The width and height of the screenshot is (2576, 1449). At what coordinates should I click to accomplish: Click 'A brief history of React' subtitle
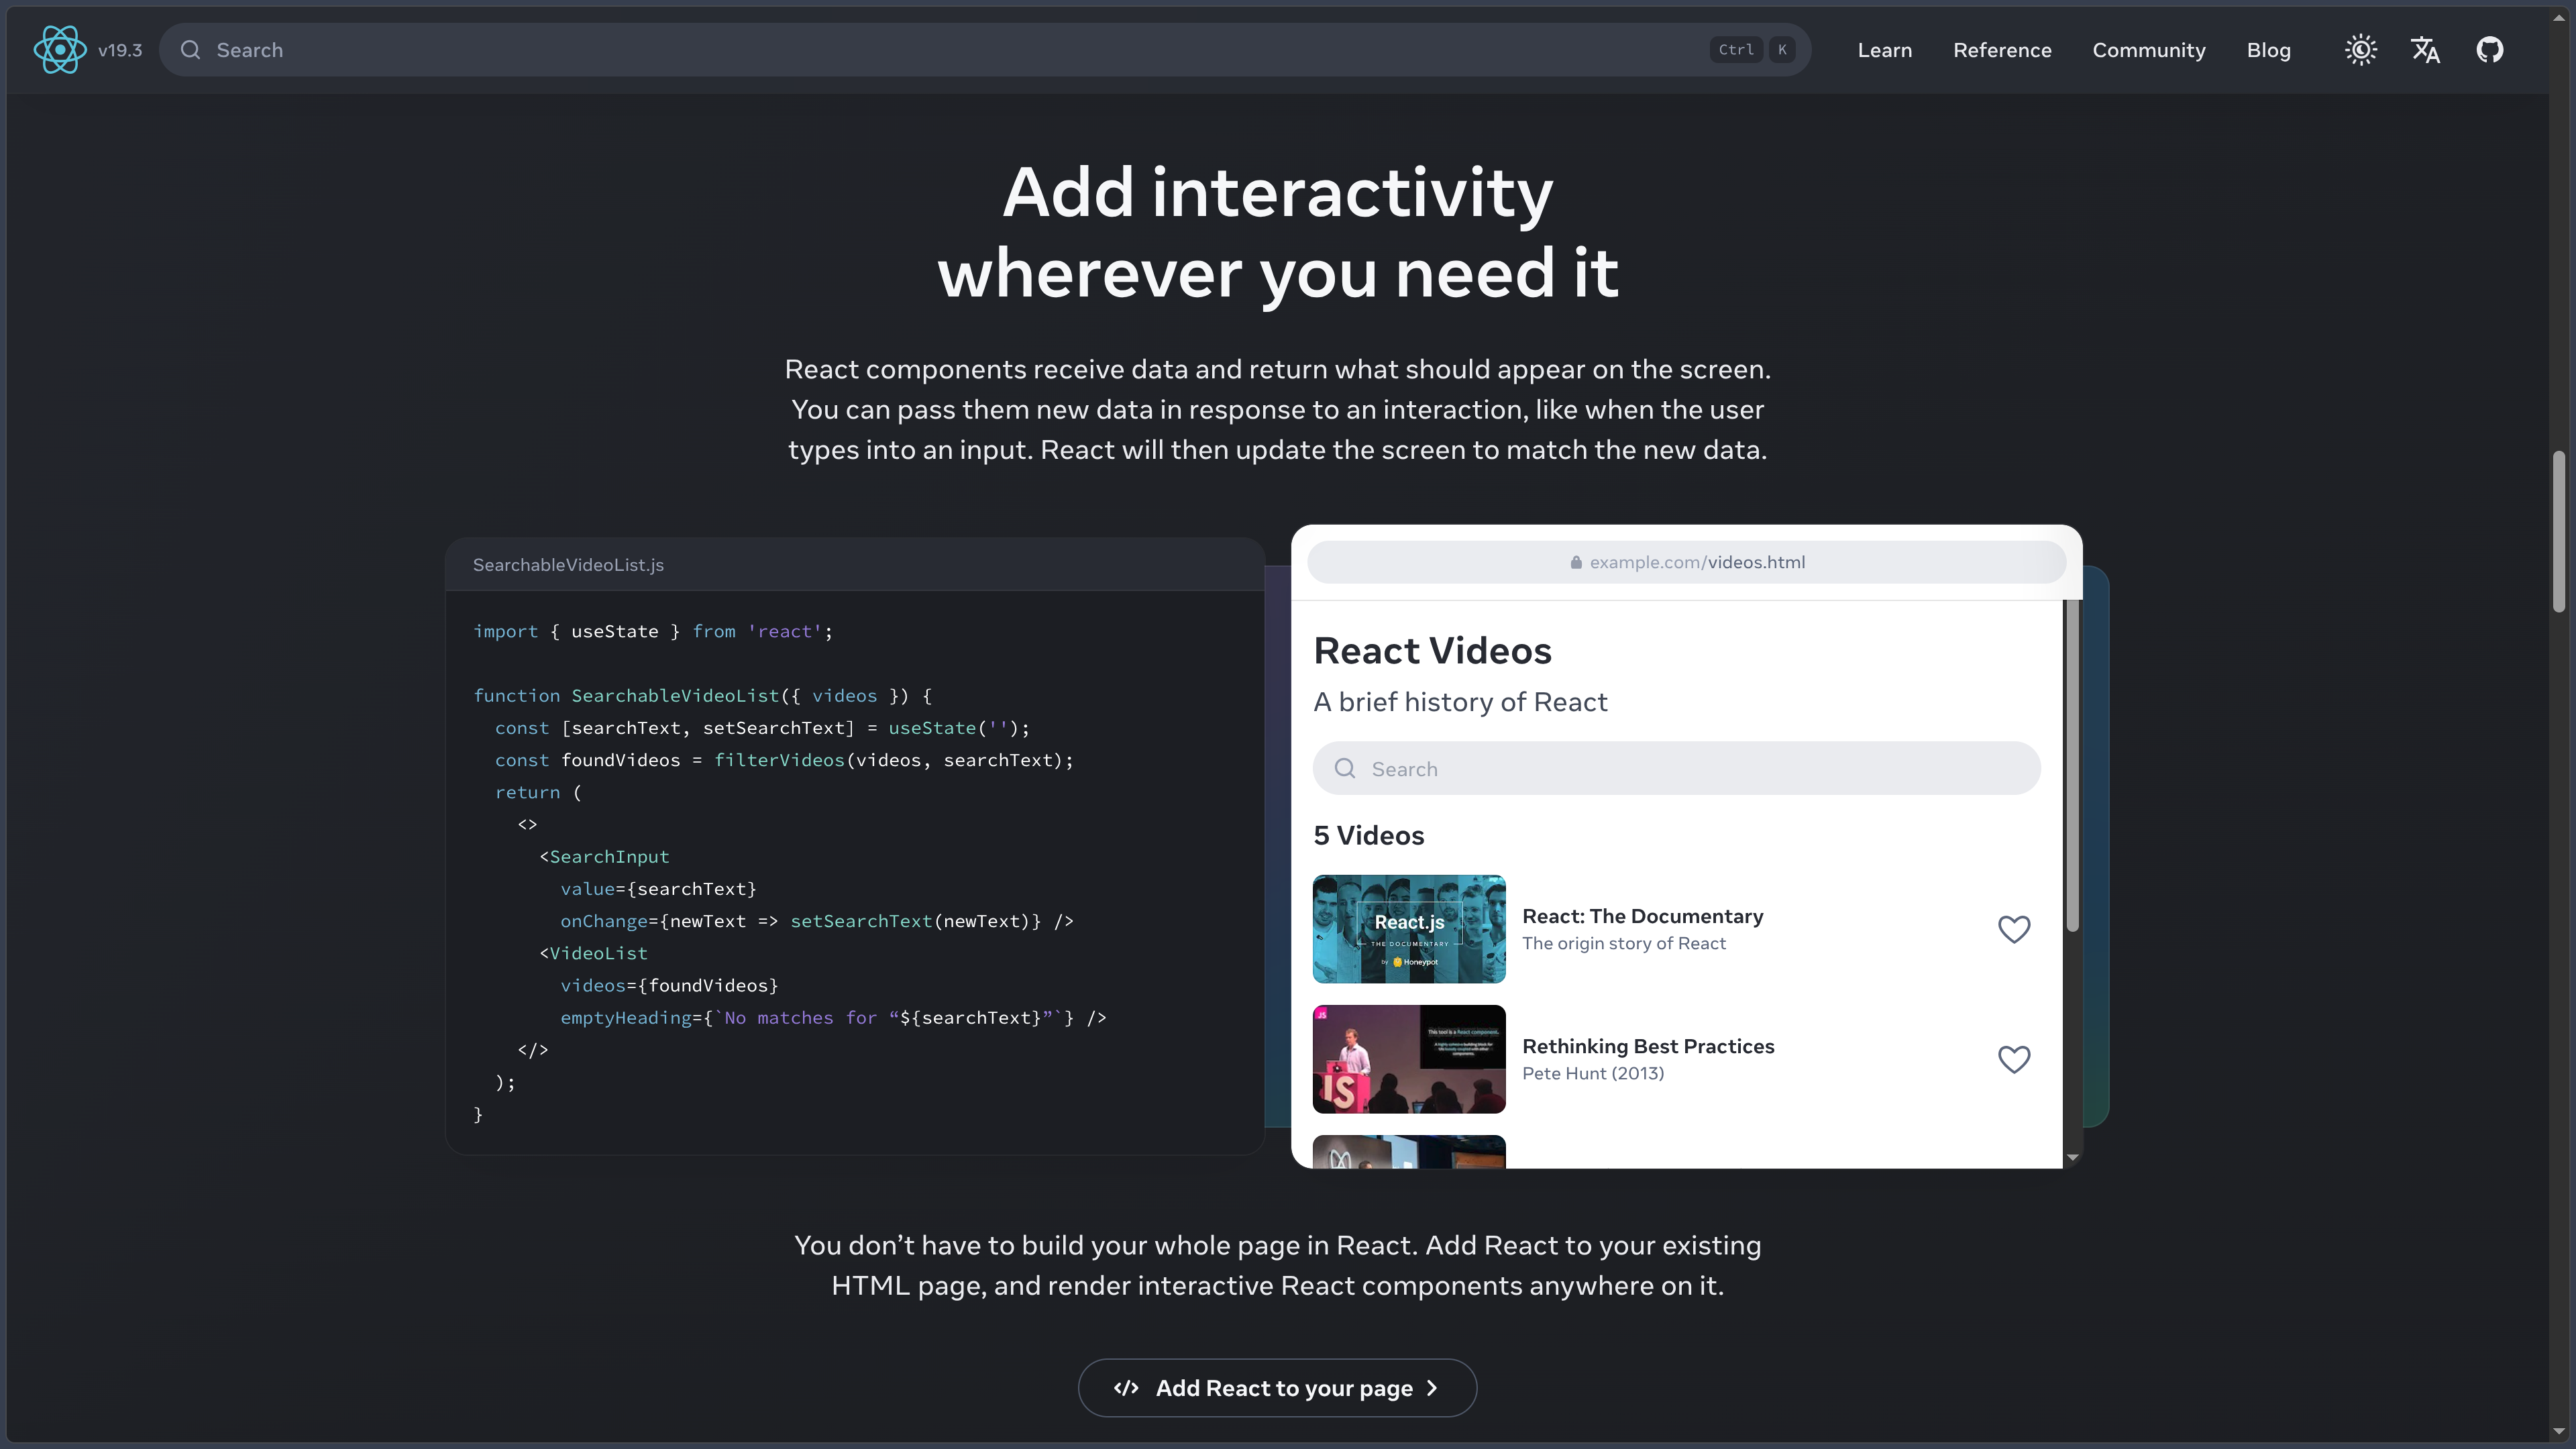pyautogui.click(x=1460, y=702)
